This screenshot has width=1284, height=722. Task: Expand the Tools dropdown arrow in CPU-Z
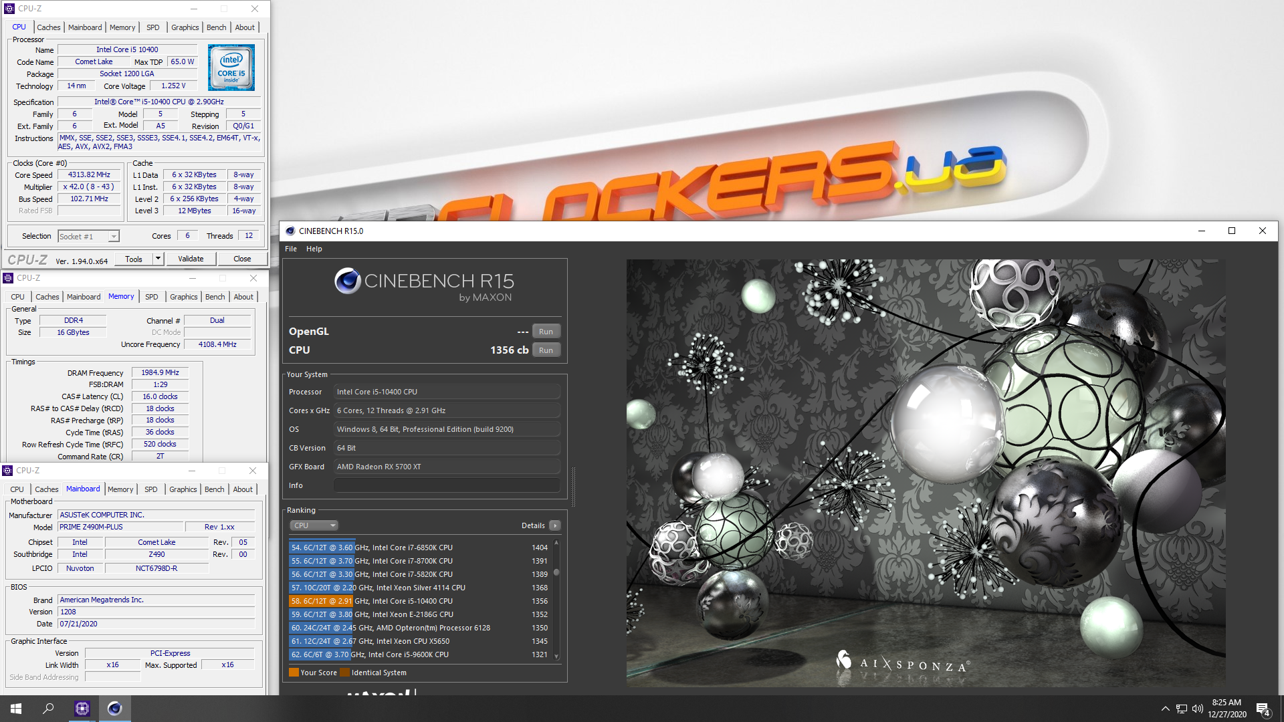[x=158, y=259]
